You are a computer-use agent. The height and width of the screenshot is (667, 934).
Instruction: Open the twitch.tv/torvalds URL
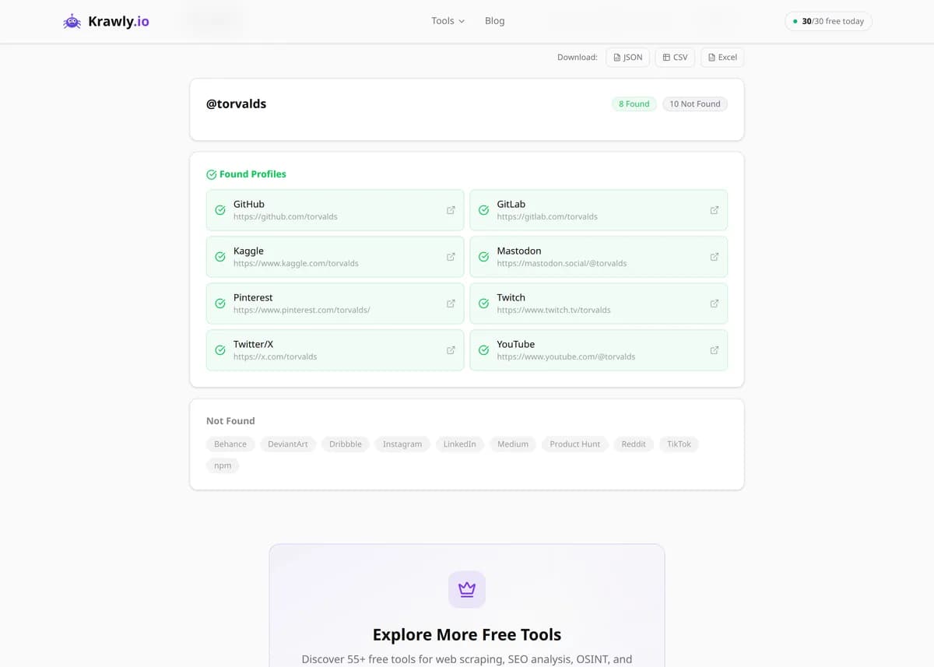pyautogui.click(x=553, y=310)
